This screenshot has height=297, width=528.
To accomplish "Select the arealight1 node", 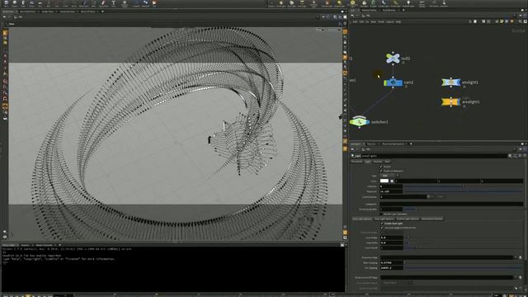I will coord(451,101).
